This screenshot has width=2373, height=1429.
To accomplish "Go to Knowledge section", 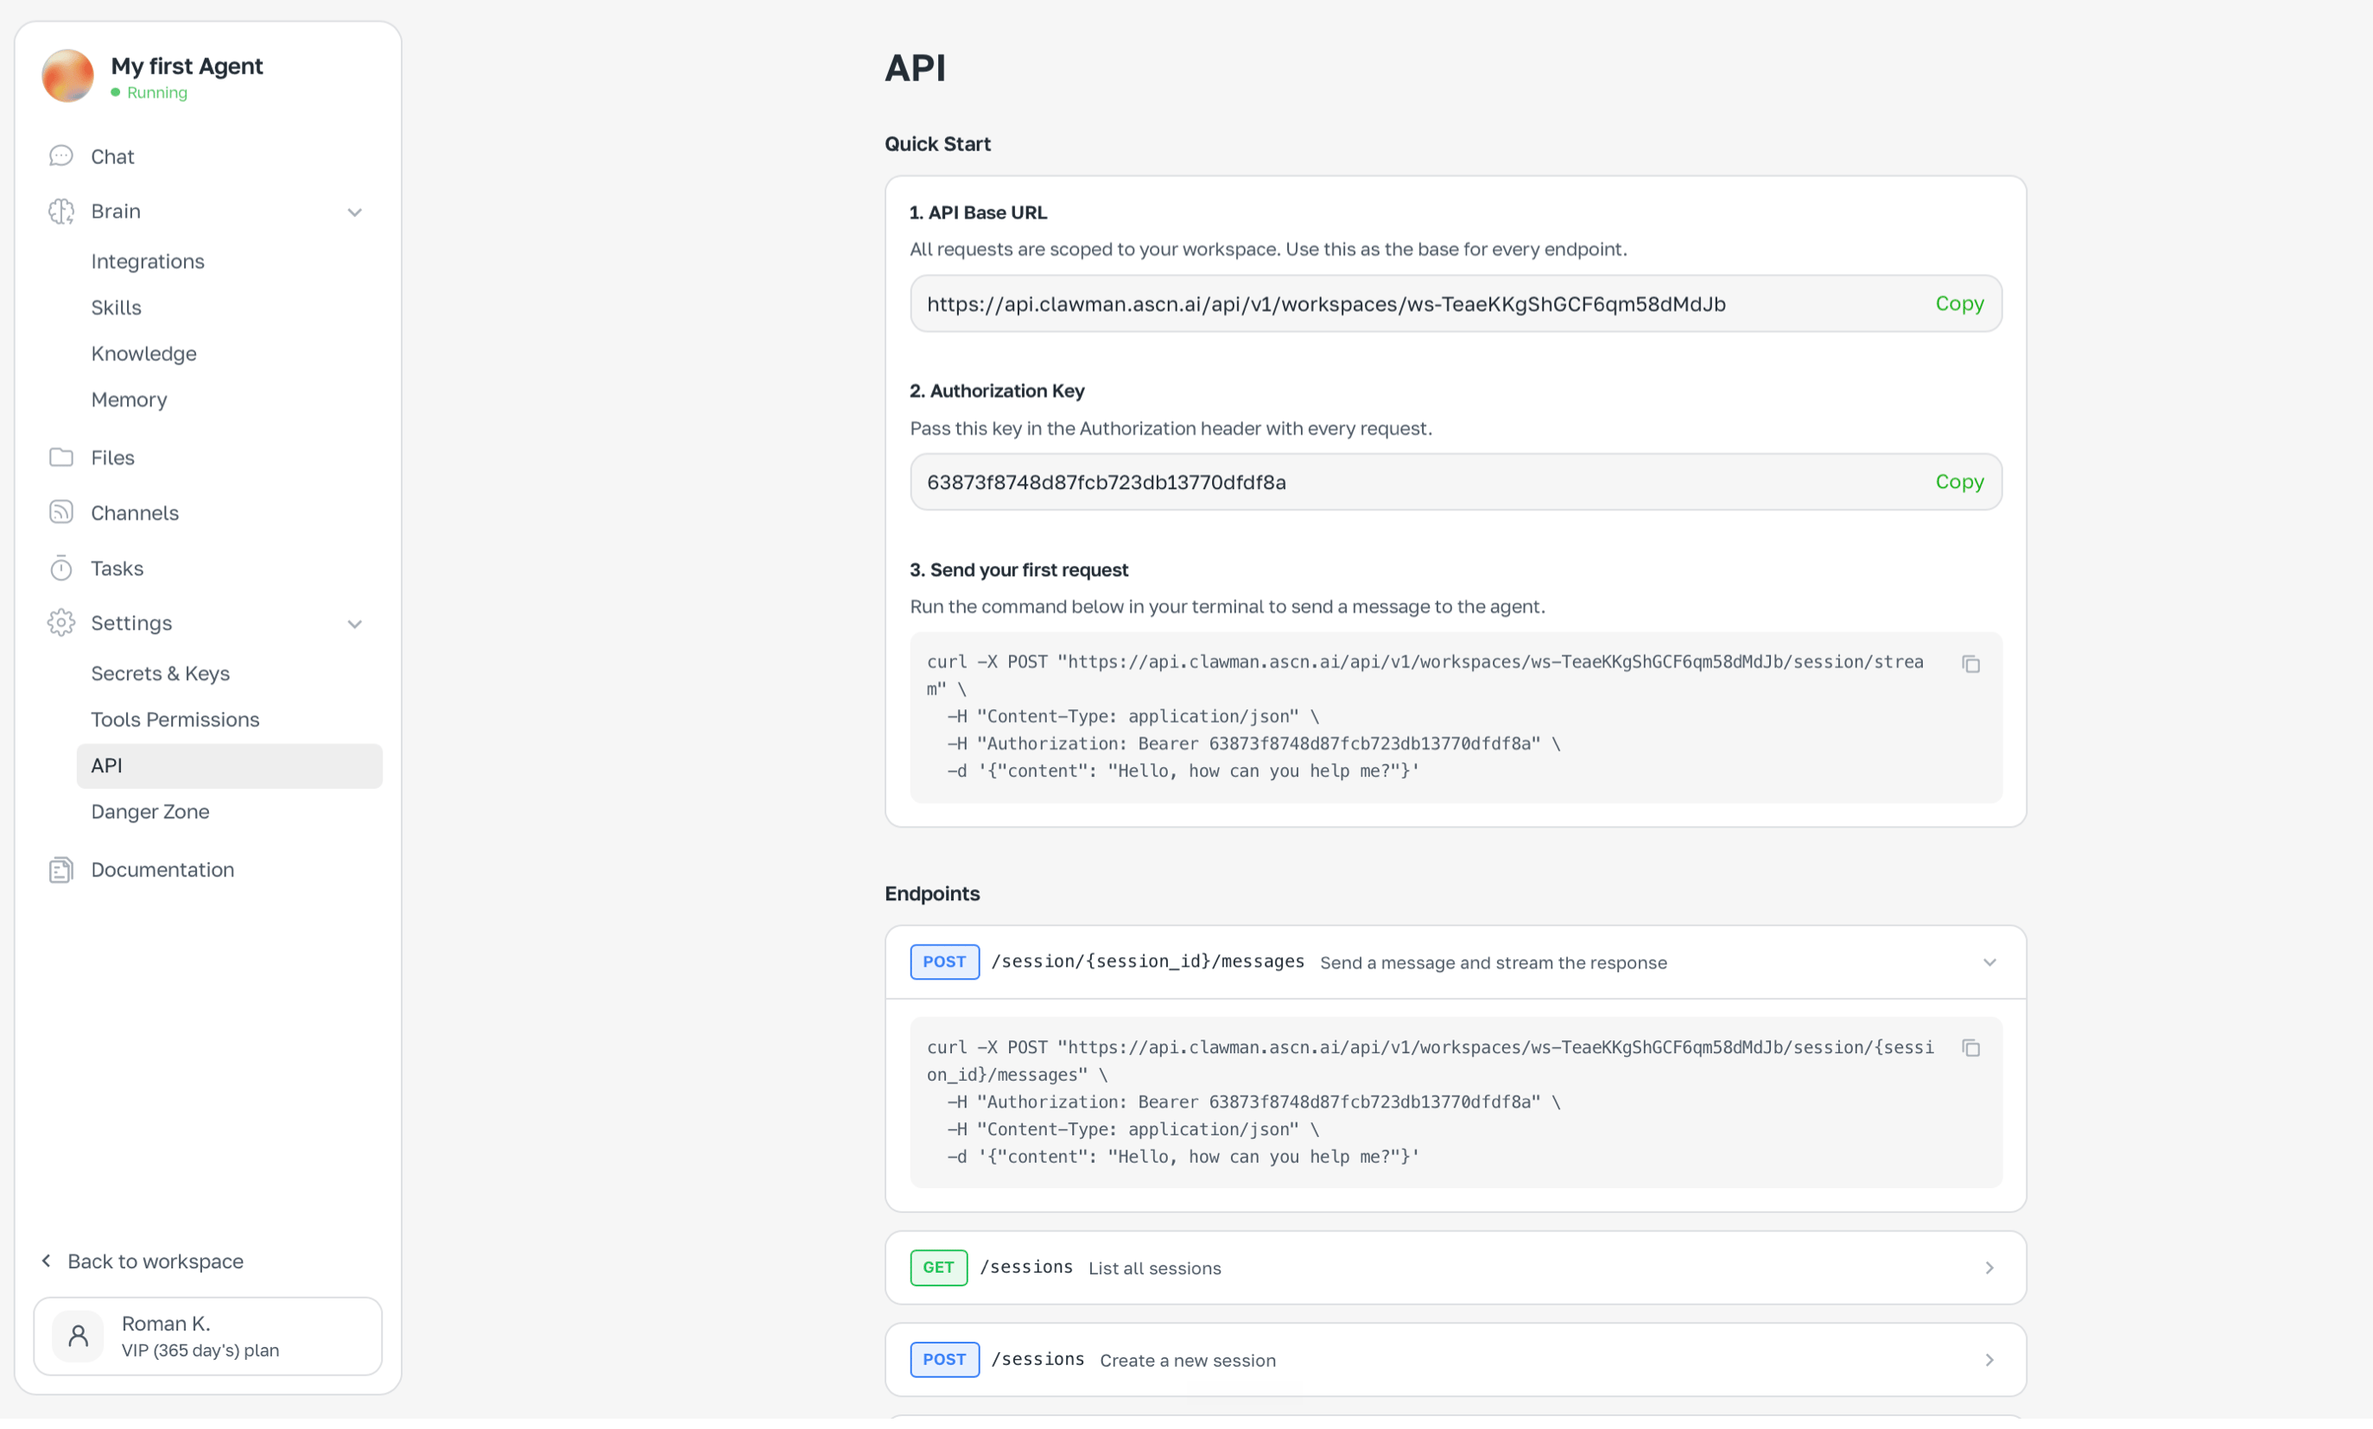I will (143, 353).
